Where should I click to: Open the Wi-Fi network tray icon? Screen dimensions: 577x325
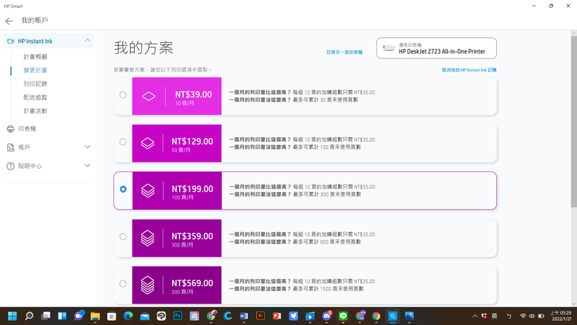point(523,315)
